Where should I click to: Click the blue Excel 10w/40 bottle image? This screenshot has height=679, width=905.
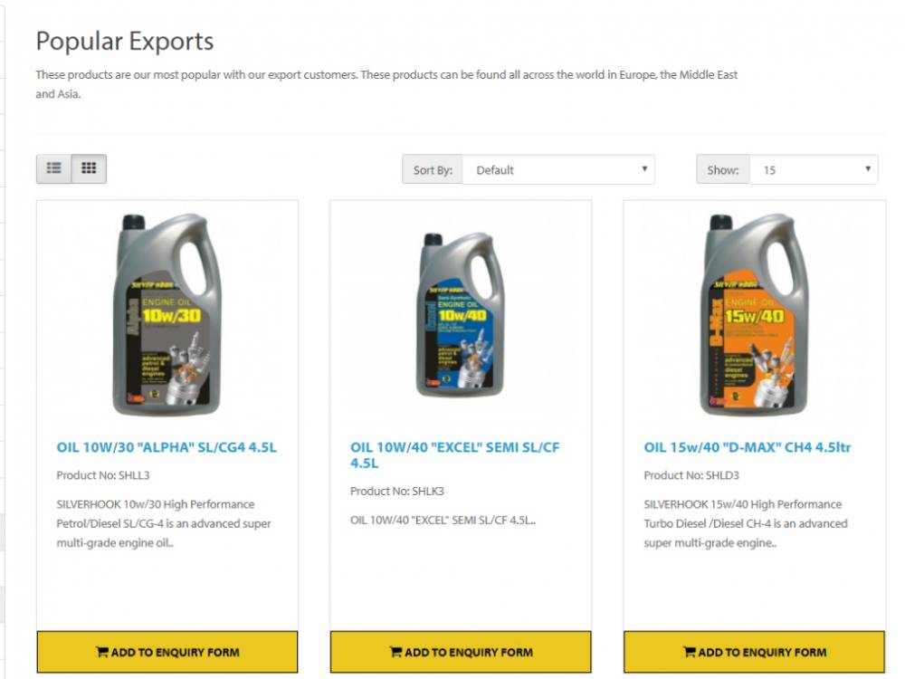tap(460, 315)
